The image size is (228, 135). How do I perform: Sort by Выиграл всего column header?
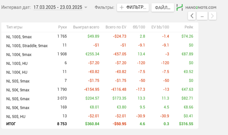click(x=86, y=27)
